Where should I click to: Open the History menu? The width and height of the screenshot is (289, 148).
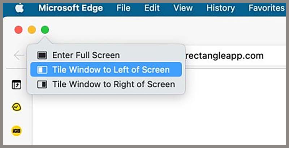point(220,8)
